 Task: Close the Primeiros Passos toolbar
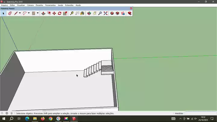coord(131,8)
